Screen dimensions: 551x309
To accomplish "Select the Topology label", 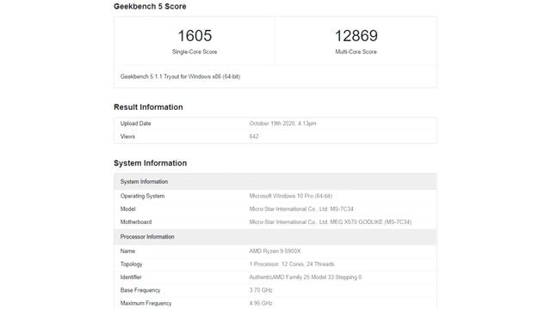I will [132, 264].
